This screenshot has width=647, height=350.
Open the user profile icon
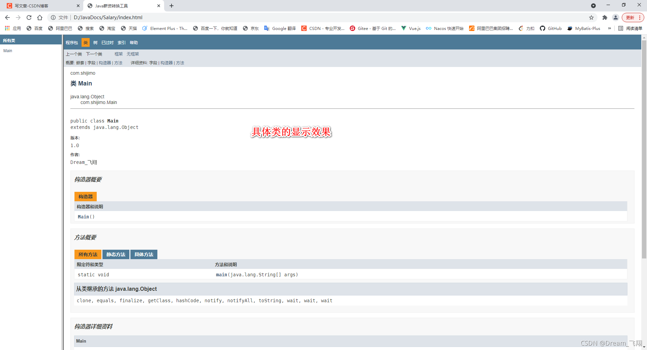pyautogui.click(x=616, y=17)
